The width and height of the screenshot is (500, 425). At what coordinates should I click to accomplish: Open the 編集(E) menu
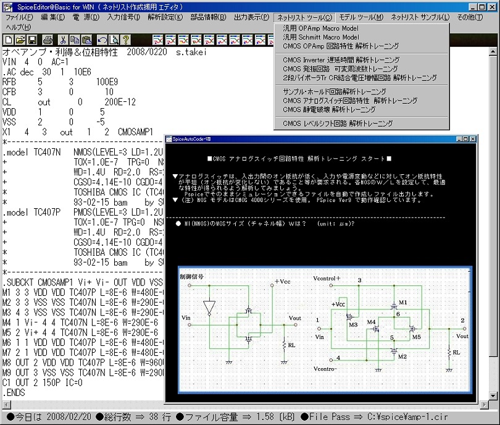click(x=52, y=17)
